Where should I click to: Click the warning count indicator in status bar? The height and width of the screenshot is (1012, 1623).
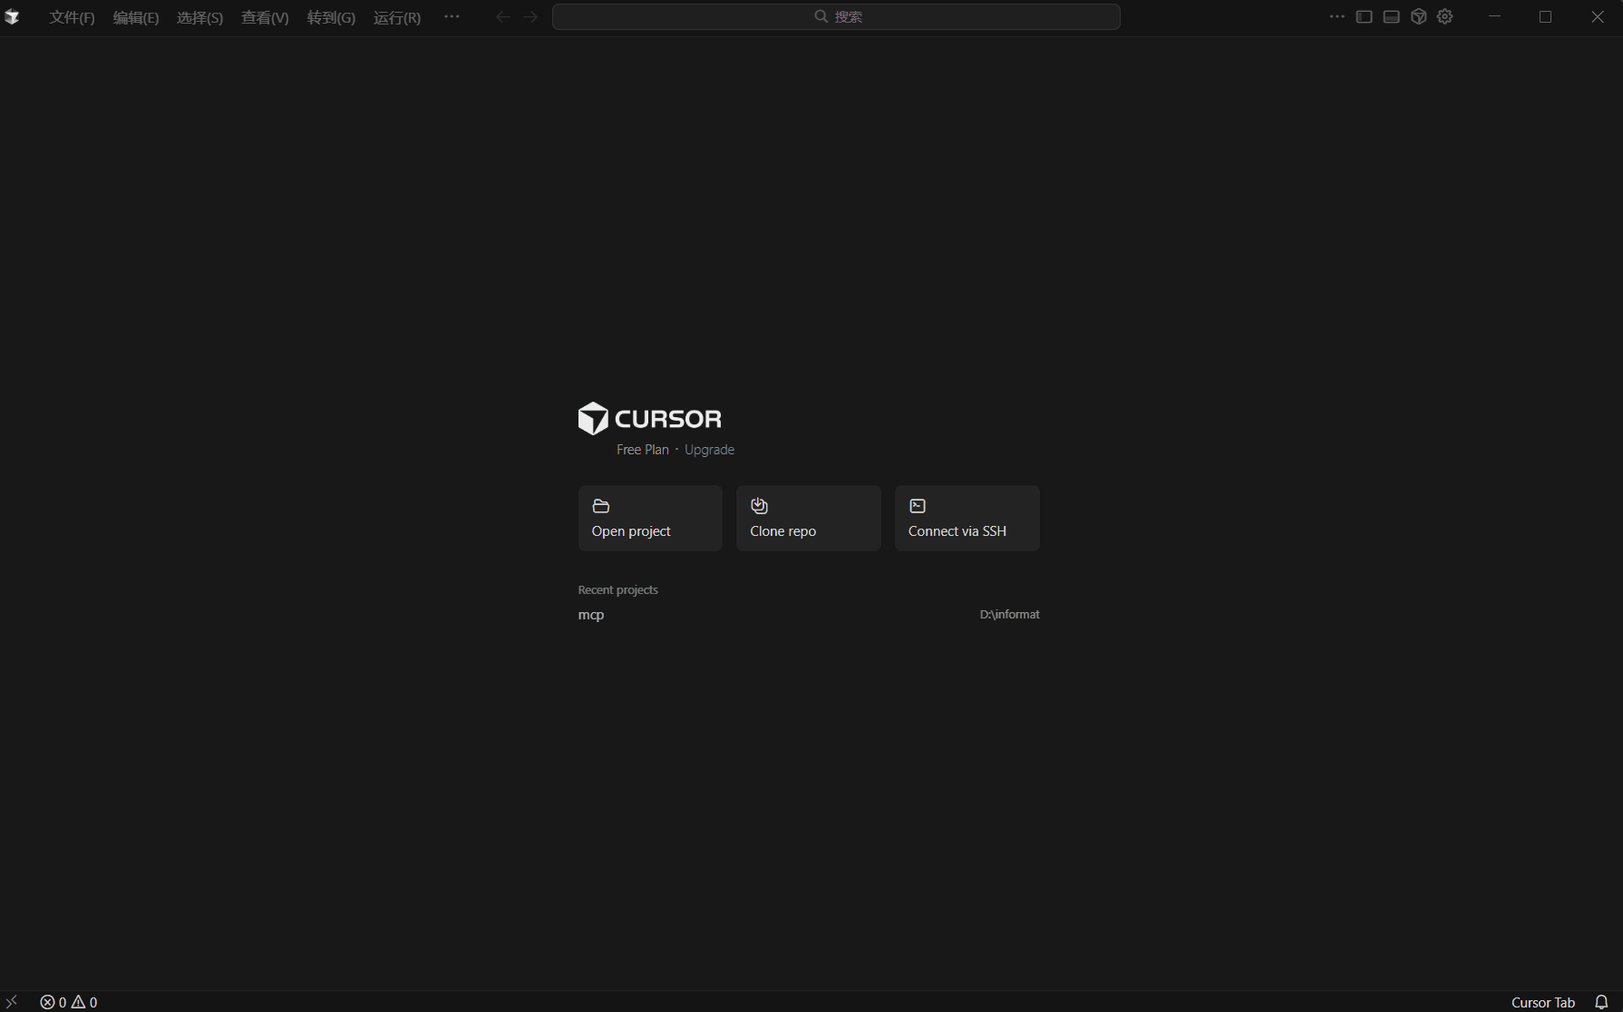[86, 1001]
